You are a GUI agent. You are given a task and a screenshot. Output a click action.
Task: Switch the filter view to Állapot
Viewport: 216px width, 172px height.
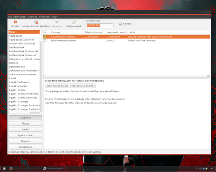pos(25,124)
